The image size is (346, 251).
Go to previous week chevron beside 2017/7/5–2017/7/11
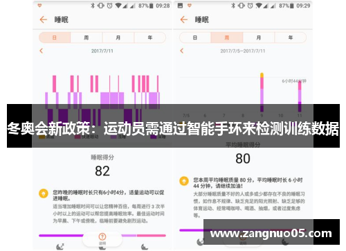(182, 51)
